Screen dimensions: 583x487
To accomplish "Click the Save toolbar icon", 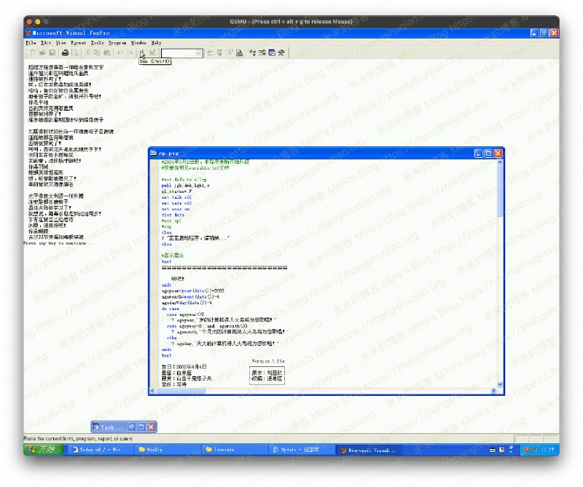I will [52, 52].
